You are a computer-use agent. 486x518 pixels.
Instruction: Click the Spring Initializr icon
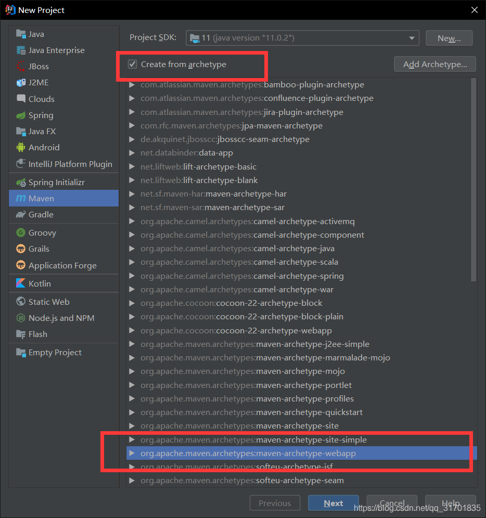pos(21,183)
